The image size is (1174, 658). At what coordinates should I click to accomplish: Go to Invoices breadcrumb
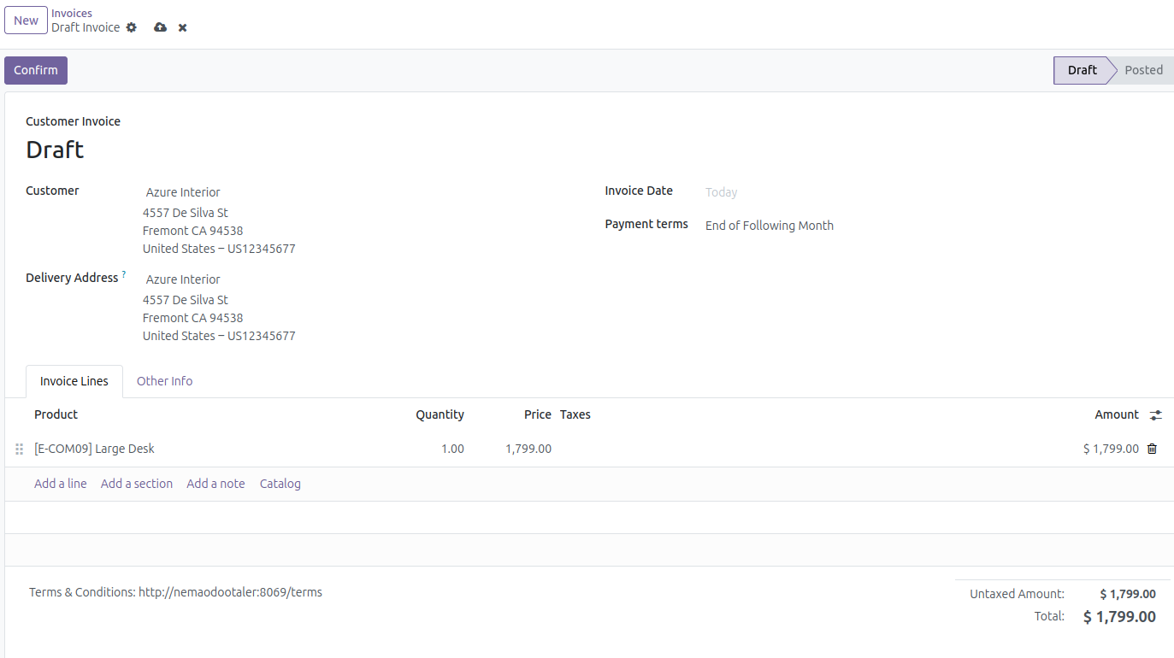pos(72,13)
